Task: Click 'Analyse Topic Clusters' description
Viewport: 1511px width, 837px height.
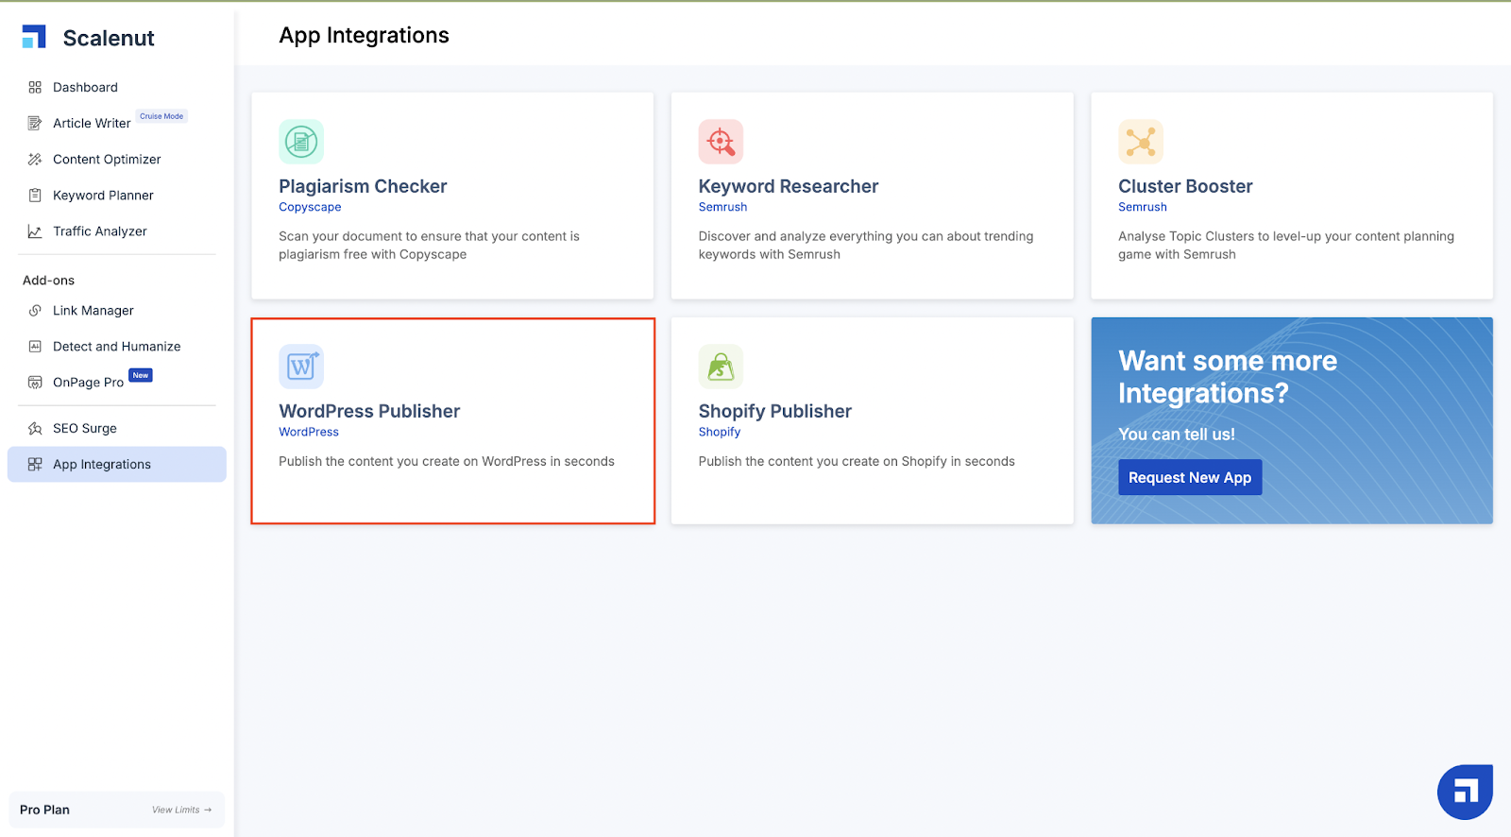Action: [1286, 245]
